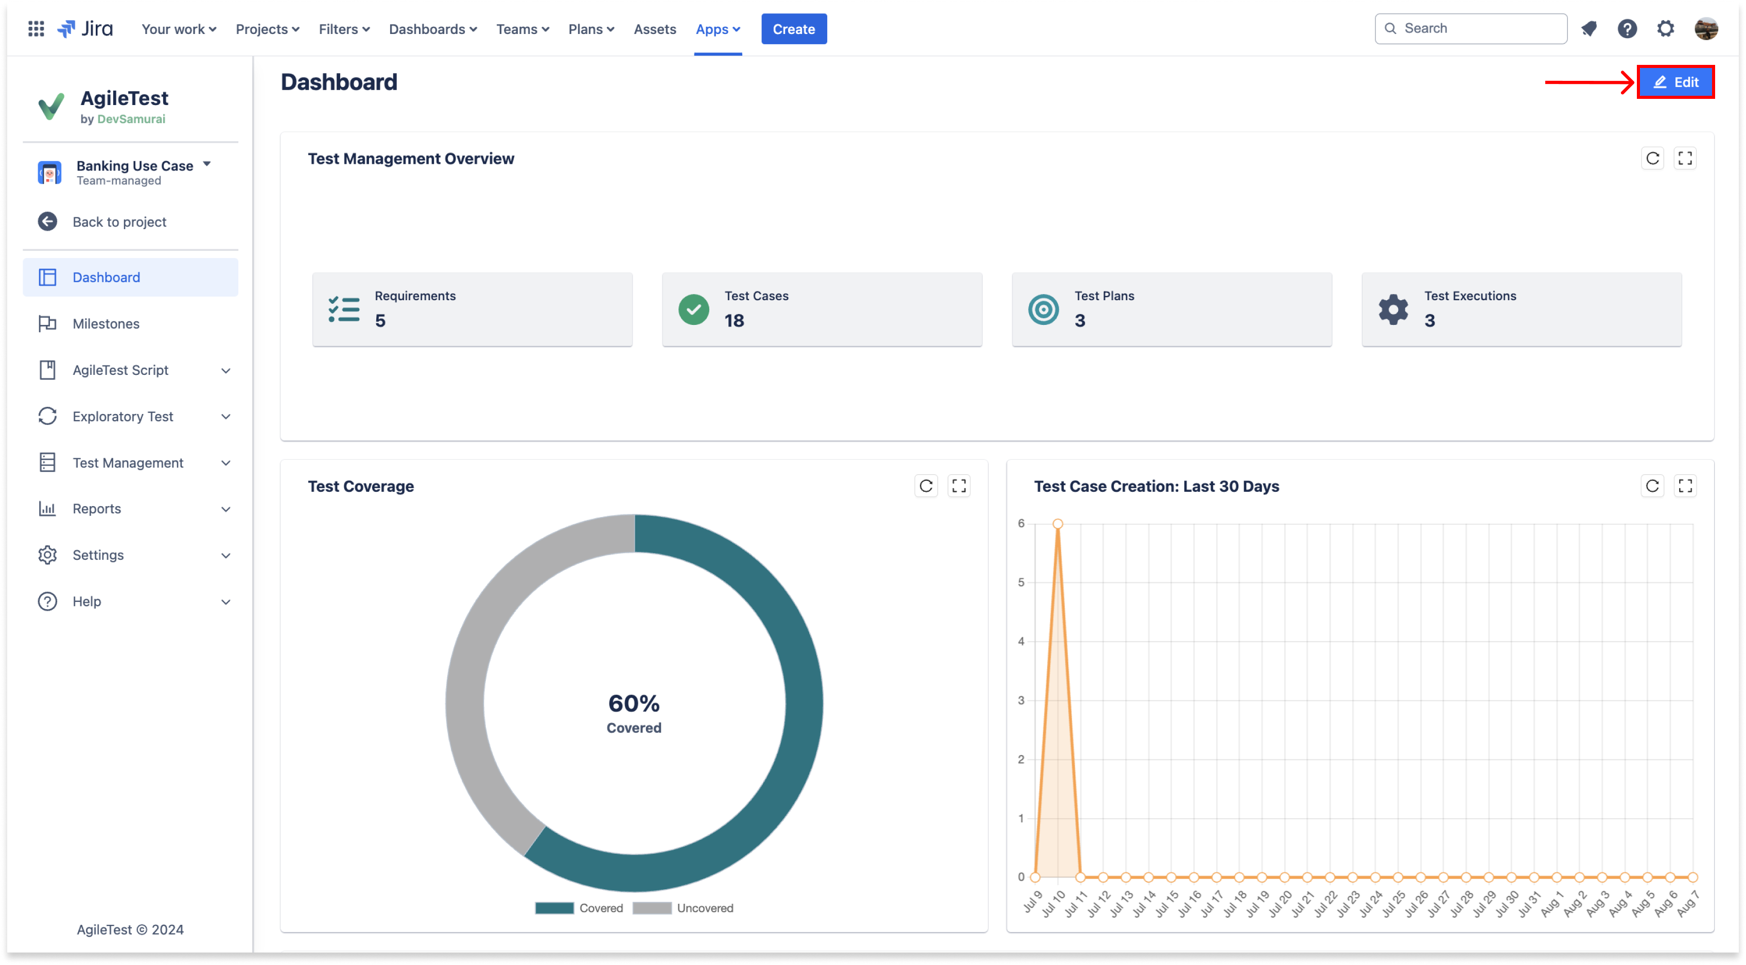The width and height of the screenshot is (1746, 965).
Task: Refresh the Test Management Overview gadget
Action: coord(1652,158)
